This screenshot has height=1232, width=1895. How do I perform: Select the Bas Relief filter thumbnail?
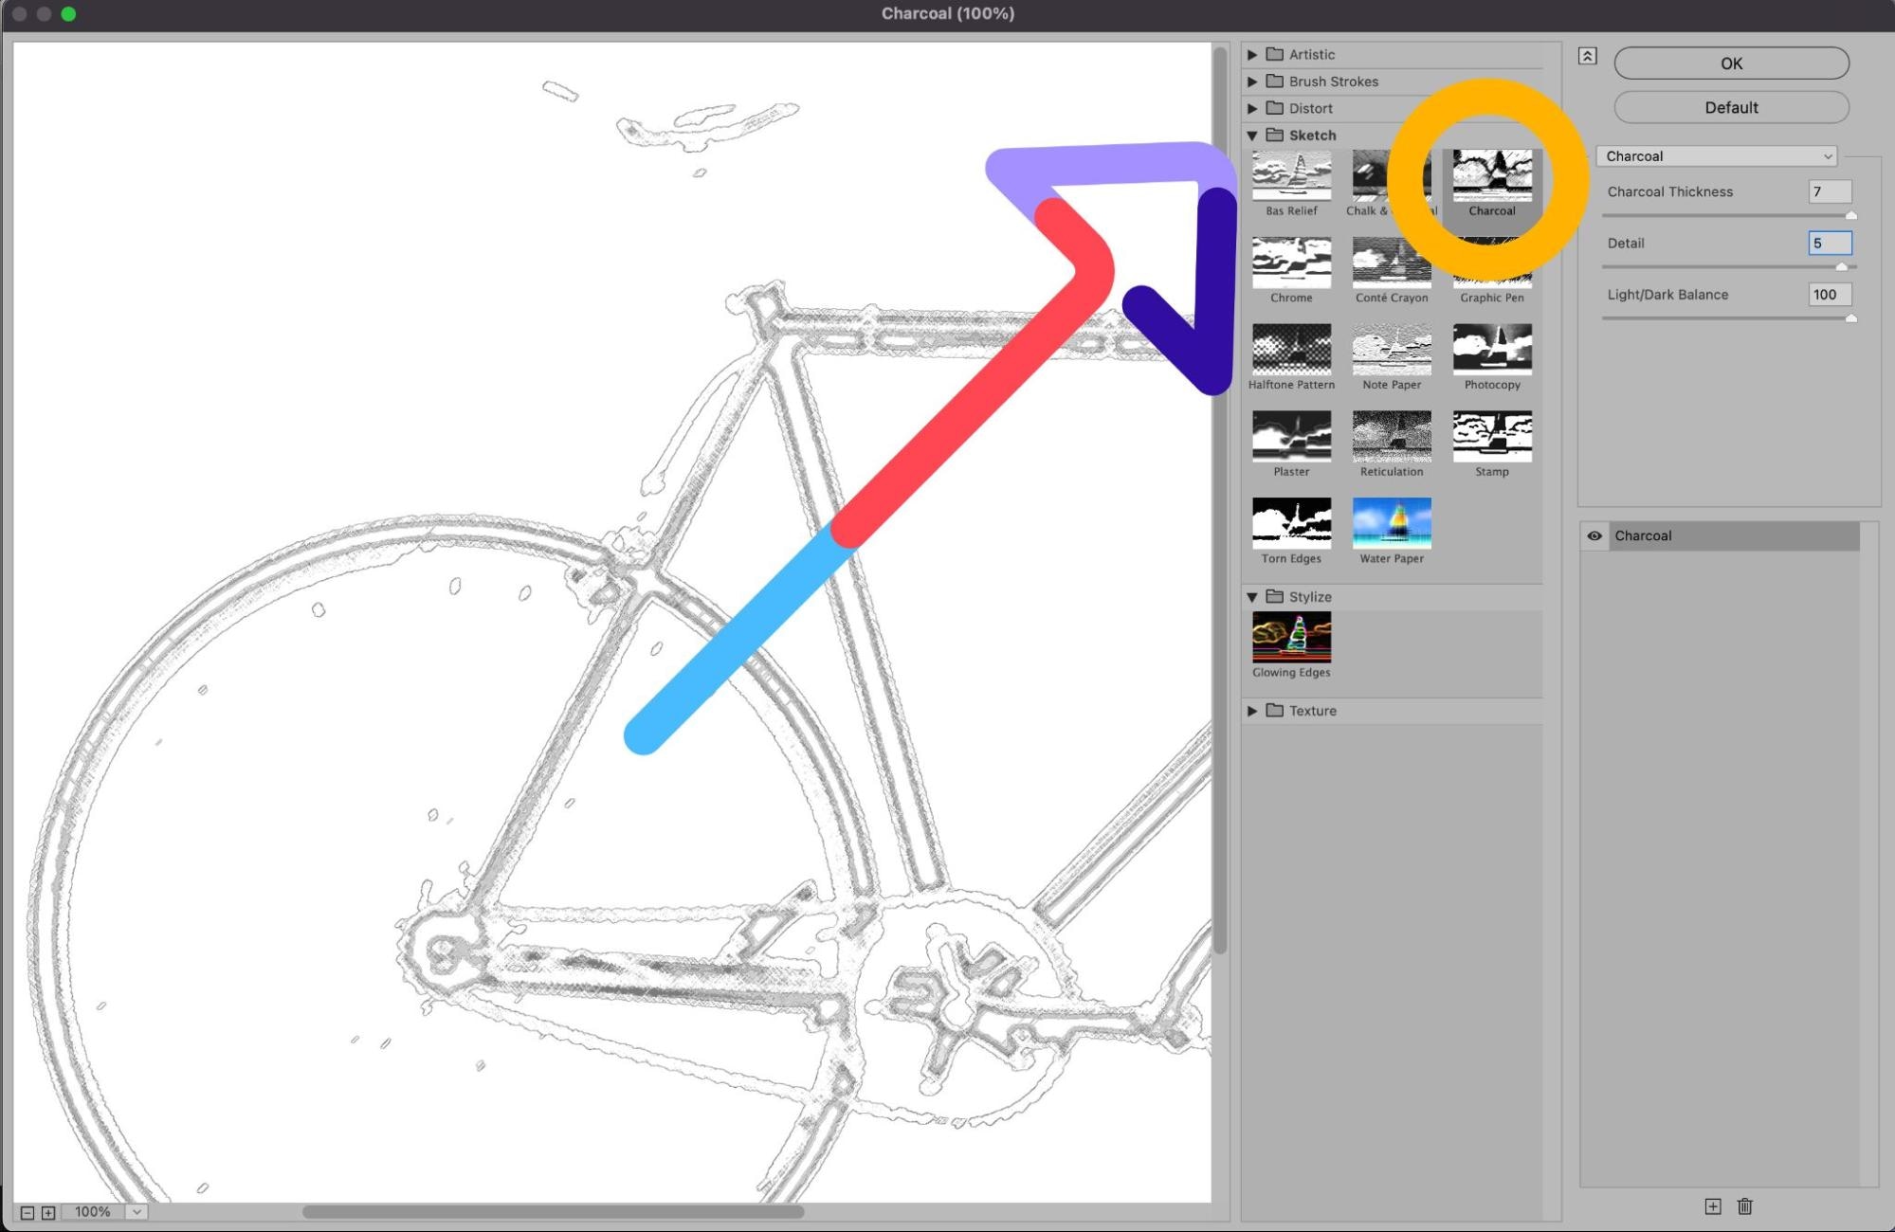(x=1291, y=176)
